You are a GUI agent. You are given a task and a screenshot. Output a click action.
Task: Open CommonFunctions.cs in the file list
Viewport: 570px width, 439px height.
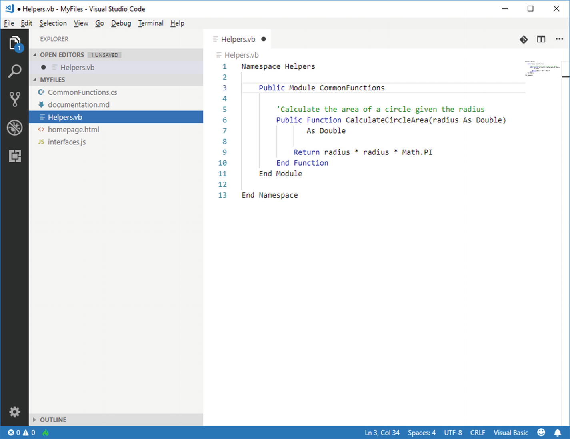(x=82, y=92)
